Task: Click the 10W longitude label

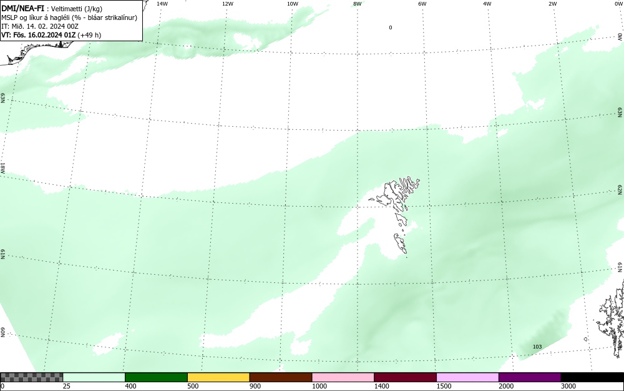Action: [293, 4]
